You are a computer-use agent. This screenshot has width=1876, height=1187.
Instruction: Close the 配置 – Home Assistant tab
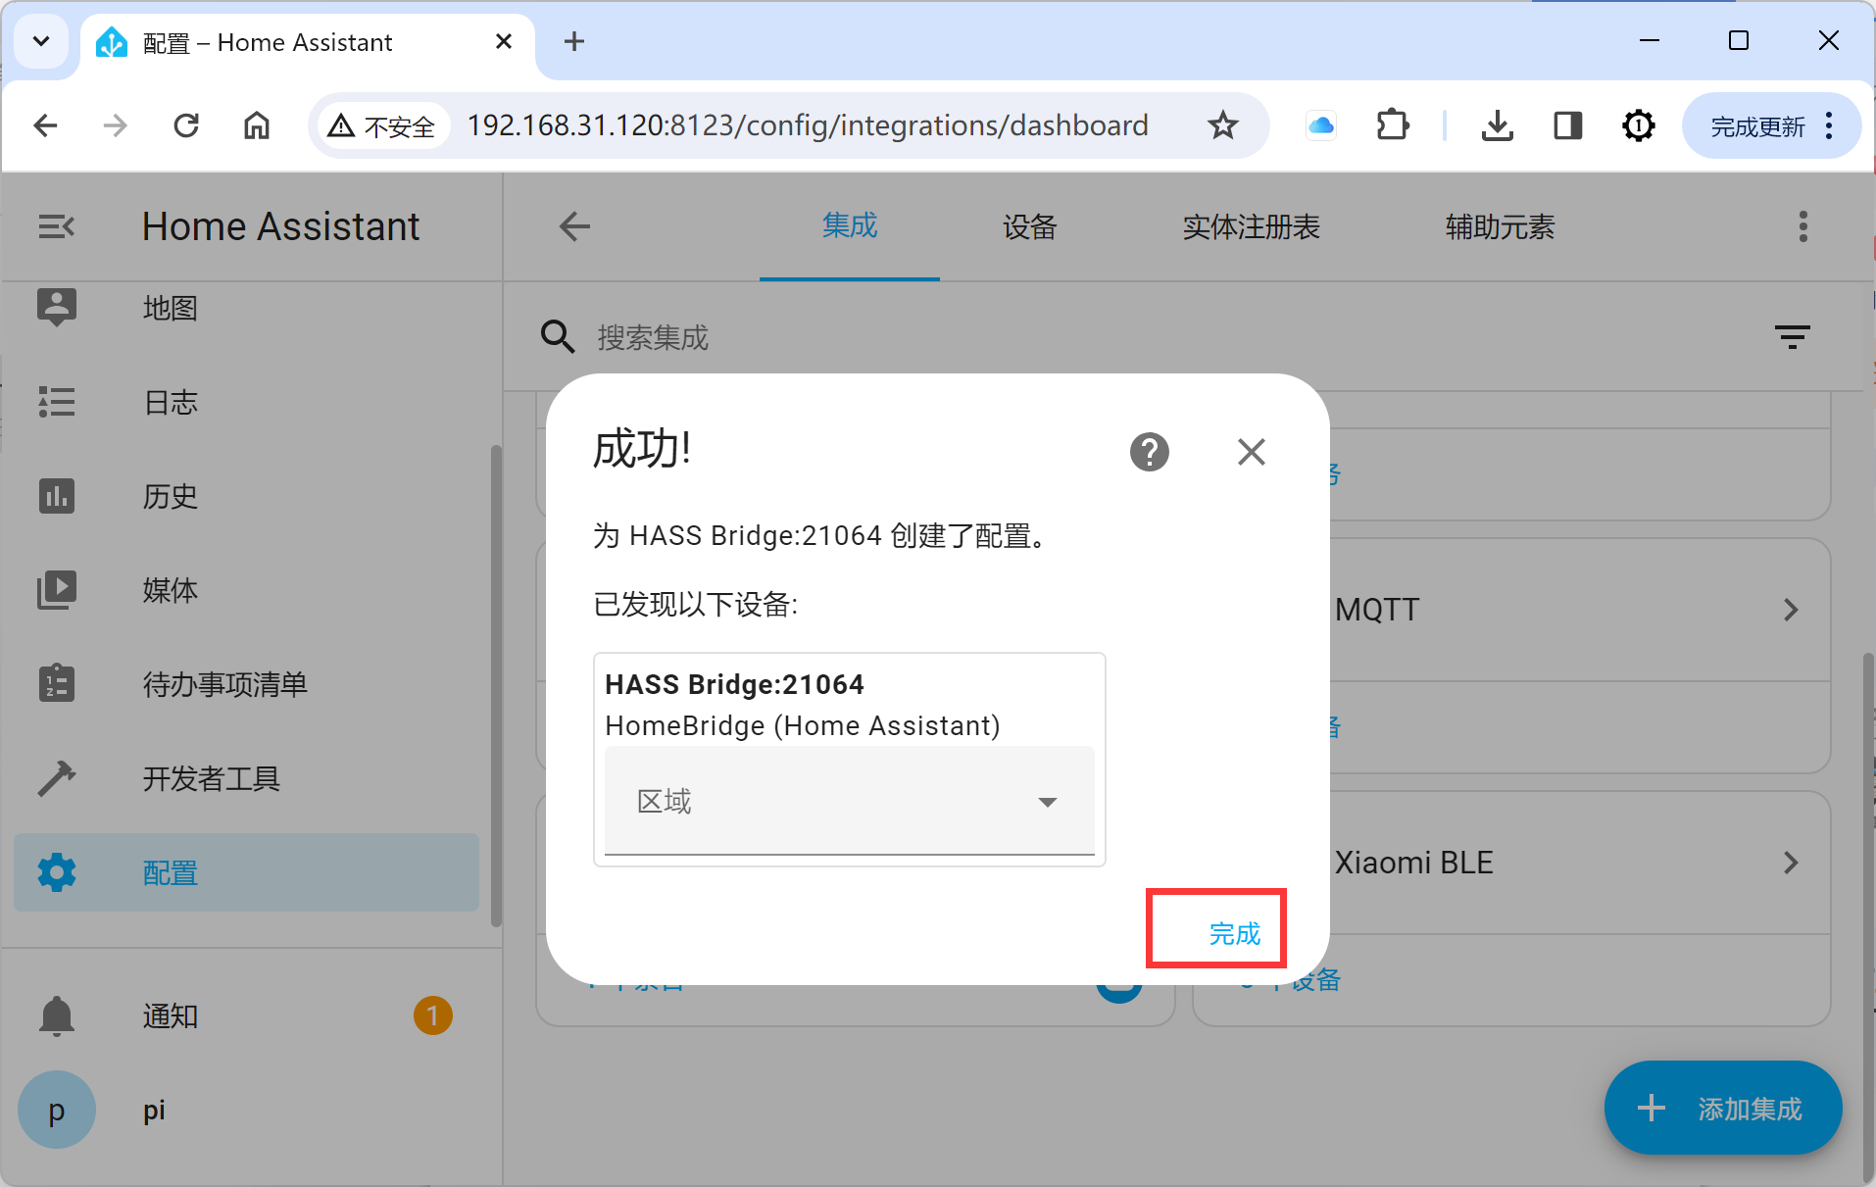pos(504,41)
